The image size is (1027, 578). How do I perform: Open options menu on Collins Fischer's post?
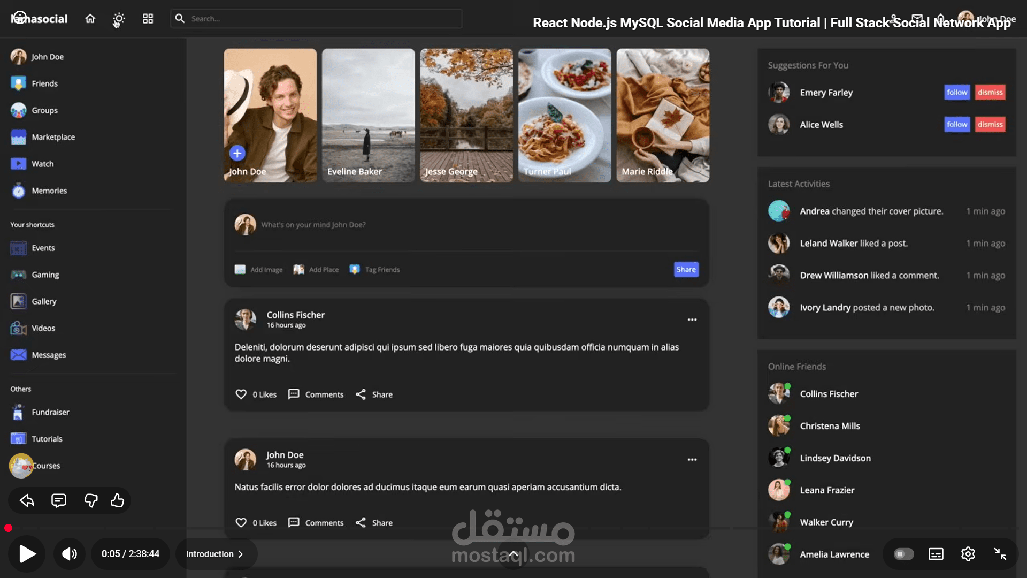pos(692,319)
